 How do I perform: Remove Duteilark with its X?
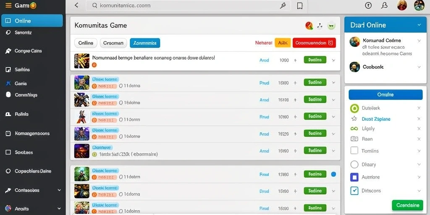click(x=419, y=108)
